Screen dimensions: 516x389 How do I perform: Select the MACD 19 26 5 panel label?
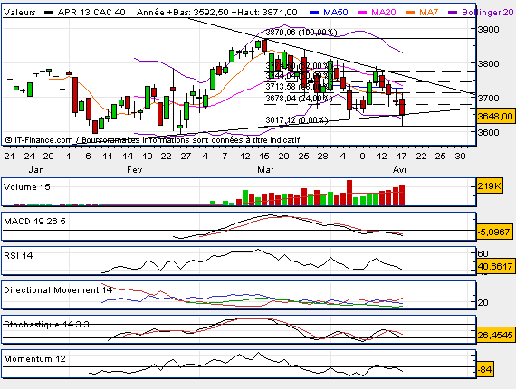pyautogui.click(x=34, y=222)
